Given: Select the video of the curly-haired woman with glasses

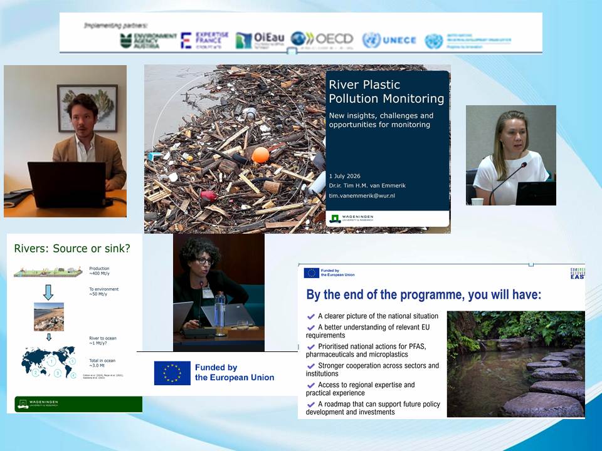Looking at the screenshot, I should [x=219, y=293].
